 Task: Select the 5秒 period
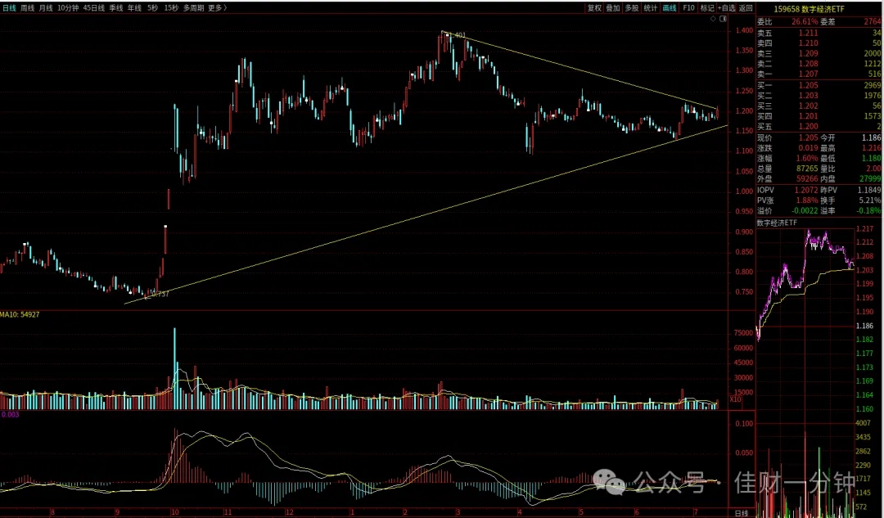(x=153, y=8)
